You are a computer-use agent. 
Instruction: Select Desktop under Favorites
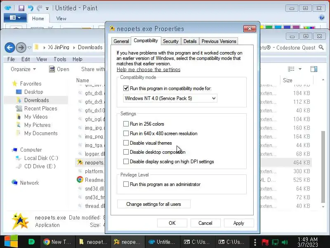coord(34,92)
